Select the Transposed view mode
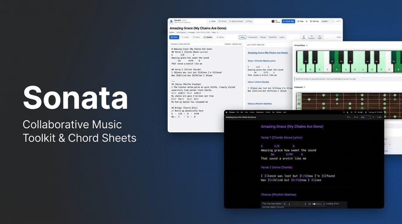 click(x=252, y=37)
